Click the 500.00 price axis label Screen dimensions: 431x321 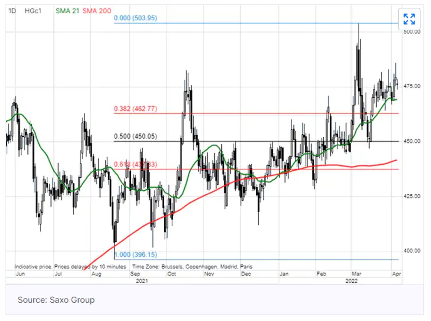(412, 32)
